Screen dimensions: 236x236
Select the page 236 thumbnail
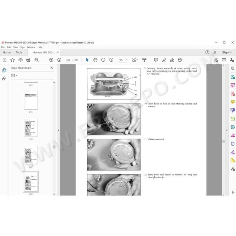click(x=31, y=127)
